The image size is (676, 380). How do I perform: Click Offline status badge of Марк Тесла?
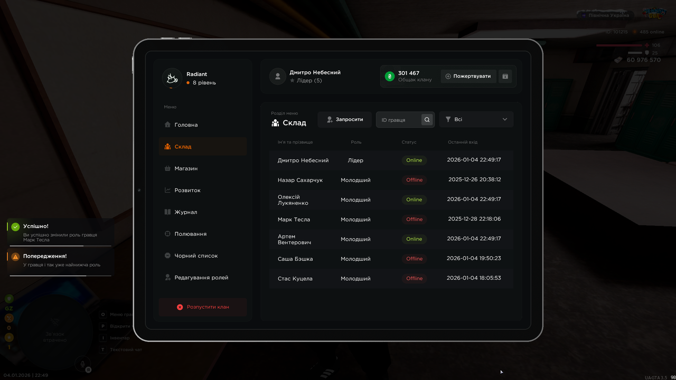click(x=414, y=219)
